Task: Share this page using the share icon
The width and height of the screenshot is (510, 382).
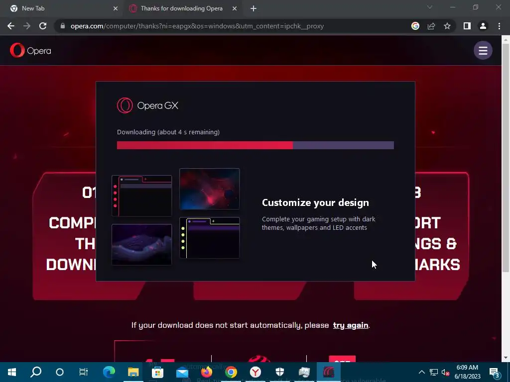Action: (431, 26)
